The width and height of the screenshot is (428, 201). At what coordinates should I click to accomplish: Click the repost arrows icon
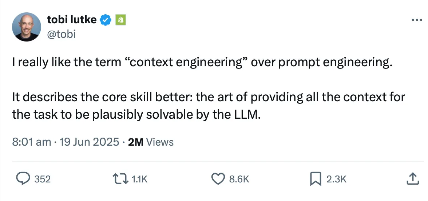121,179
